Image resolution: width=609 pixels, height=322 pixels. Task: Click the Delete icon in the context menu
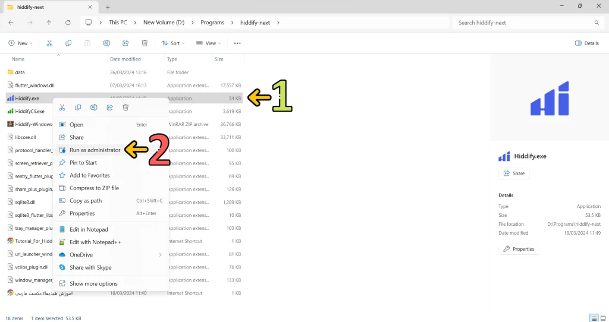coord(125,108)
